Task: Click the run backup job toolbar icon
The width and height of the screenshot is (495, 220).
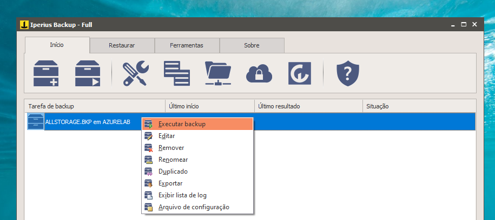Action: pyautogui.click(x=88, y=73)
